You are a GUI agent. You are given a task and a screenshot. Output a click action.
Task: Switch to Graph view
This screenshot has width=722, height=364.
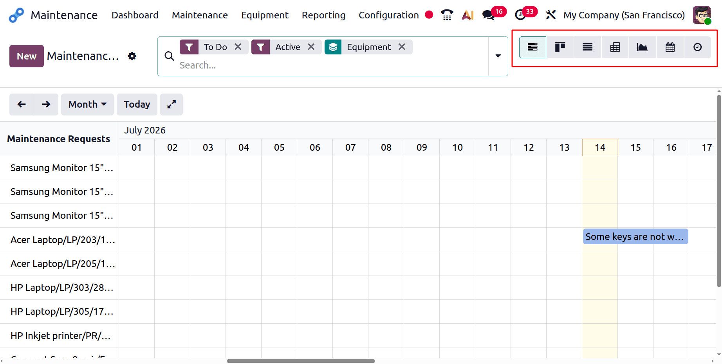[643, 47]
